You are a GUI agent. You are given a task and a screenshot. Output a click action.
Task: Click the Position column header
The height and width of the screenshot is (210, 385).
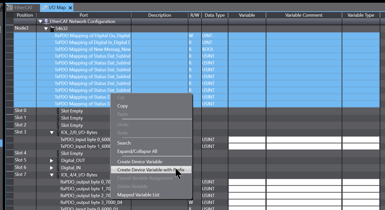pyautogui.click(x=25, y=15)
